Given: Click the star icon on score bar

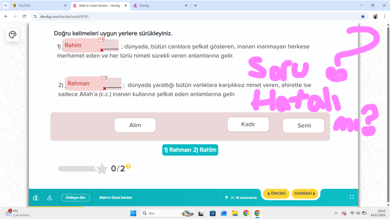Looking at the screenshot, I should [x=102, y=169].
